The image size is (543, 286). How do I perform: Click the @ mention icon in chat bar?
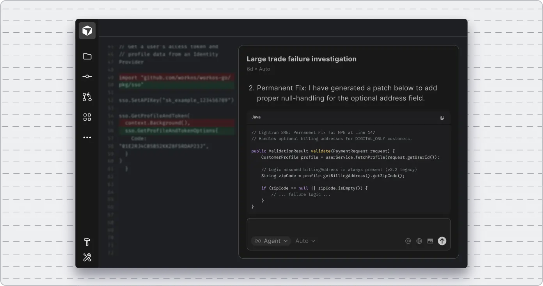click(408, 241)
